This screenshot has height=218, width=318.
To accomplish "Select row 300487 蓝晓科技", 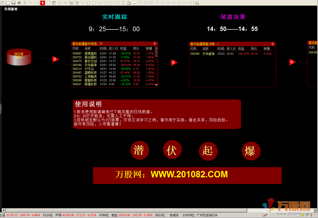I will (113, 73).
